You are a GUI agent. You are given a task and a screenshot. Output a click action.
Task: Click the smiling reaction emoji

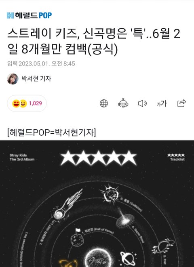(x=23, y=103)
